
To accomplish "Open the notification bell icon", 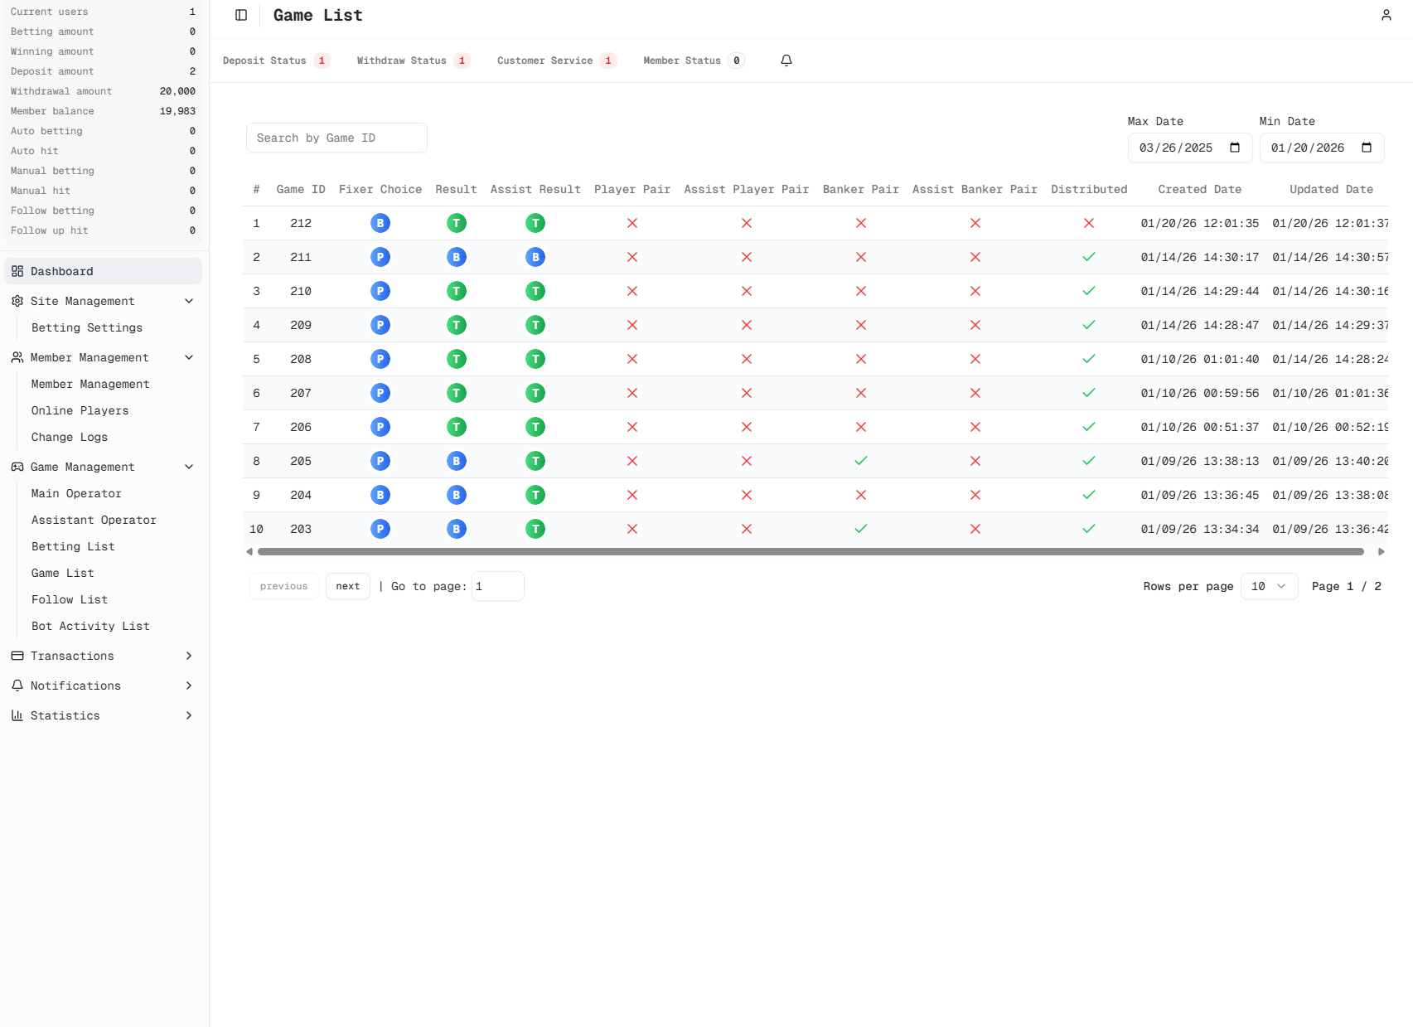I will point(786,61).
